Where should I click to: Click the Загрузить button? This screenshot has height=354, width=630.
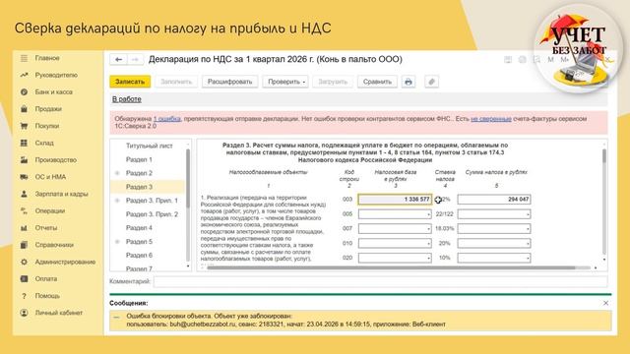pos(333,82)
